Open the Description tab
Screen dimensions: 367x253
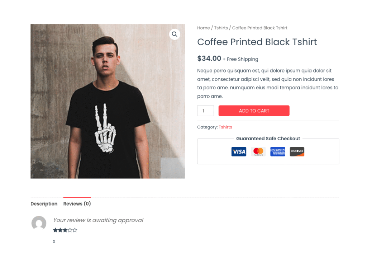coord(44,204)
